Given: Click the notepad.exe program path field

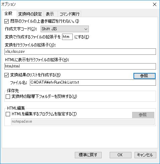Looking at the screenshot, I should [83, 121].
